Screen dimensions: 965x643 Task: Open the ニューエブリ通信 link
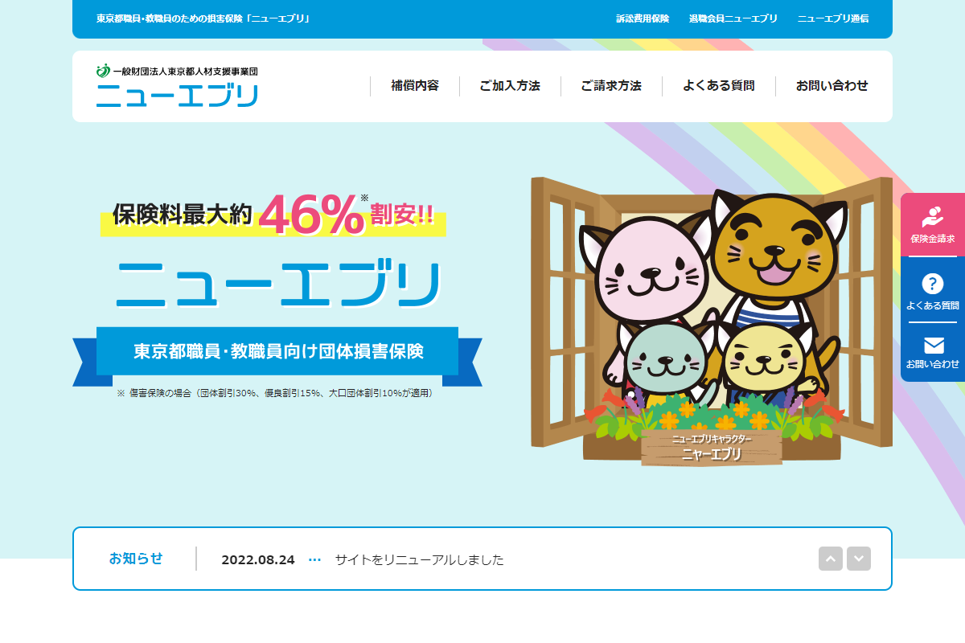coord(833,18)
